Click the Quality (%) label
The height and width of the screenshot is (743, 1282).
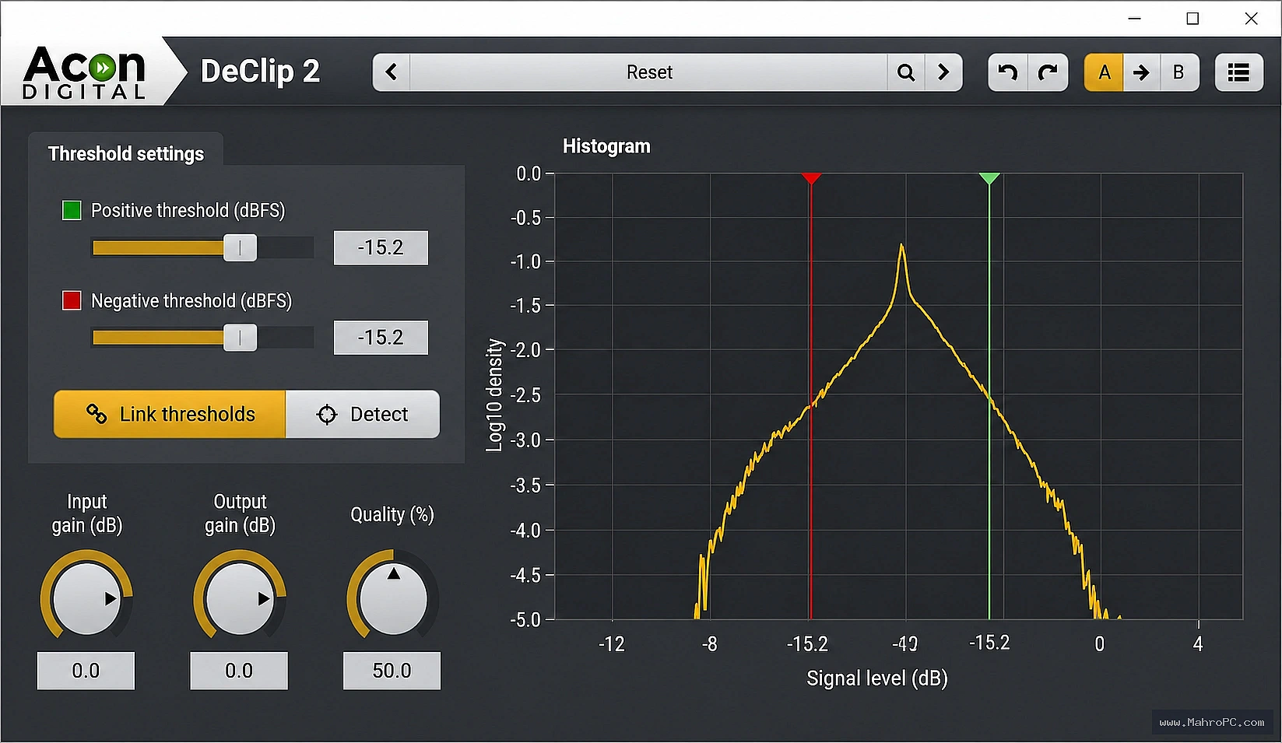click(392, 514)
